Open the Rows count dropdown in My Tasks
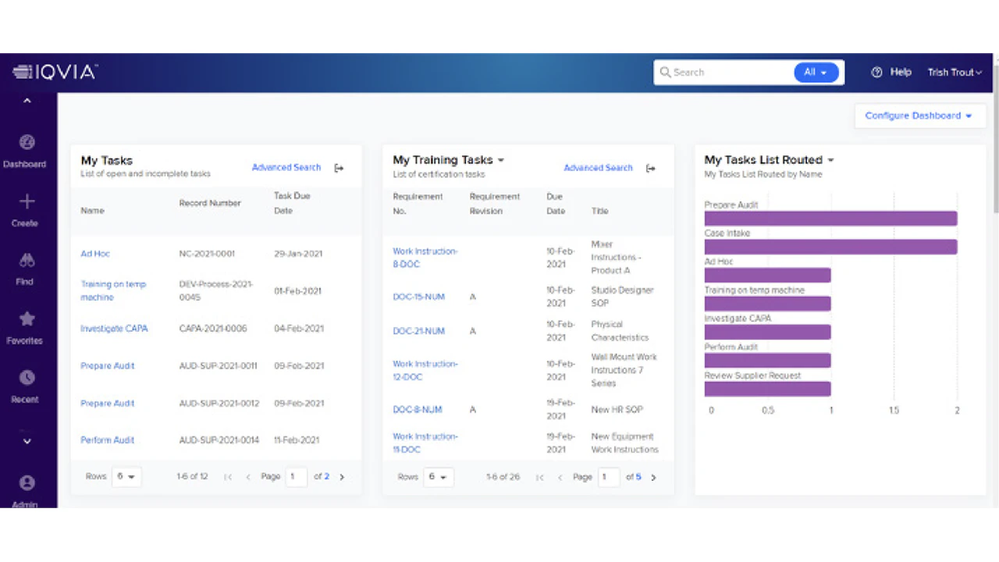Screen dimensions: 999x562 coord(126,476)
